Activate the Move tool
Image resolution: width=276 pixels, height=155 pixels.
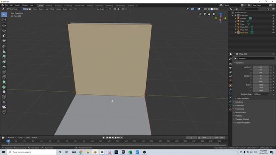coord(4,25)
